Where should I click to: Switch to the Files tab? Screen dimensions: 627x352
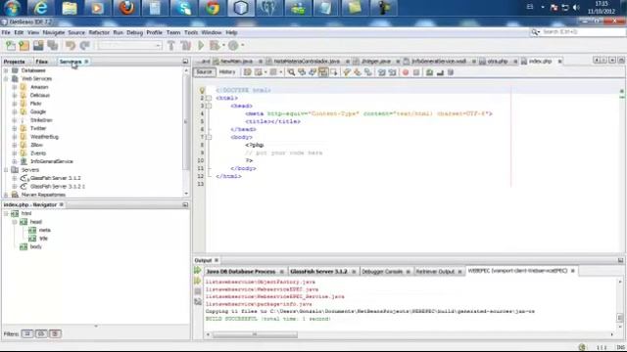pyautogui.click(x=41, y=62)
